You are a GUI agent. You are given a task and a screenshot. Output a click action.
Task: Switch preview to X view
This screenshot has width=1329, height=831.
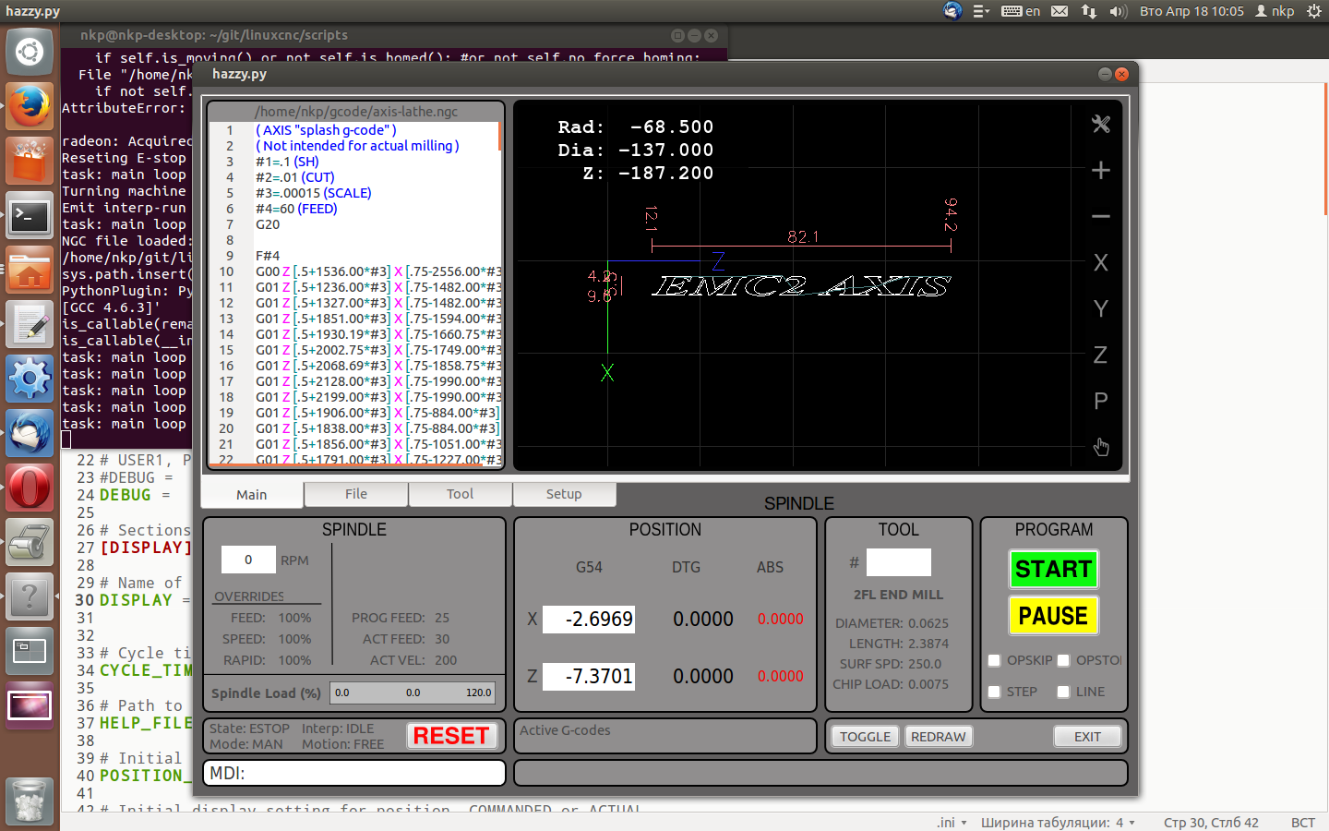click(1100, 262)
